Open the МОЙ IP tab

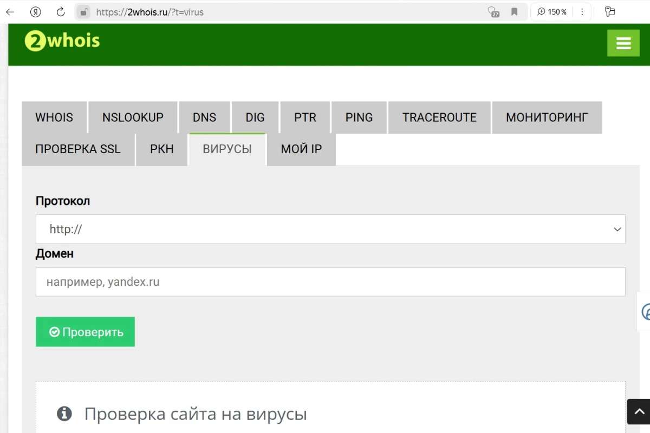302,149
